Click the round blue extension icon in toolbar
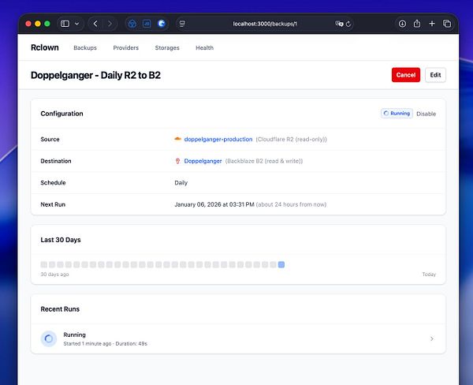The height and width of the screenshot is (385, 473). pos(162,24)
